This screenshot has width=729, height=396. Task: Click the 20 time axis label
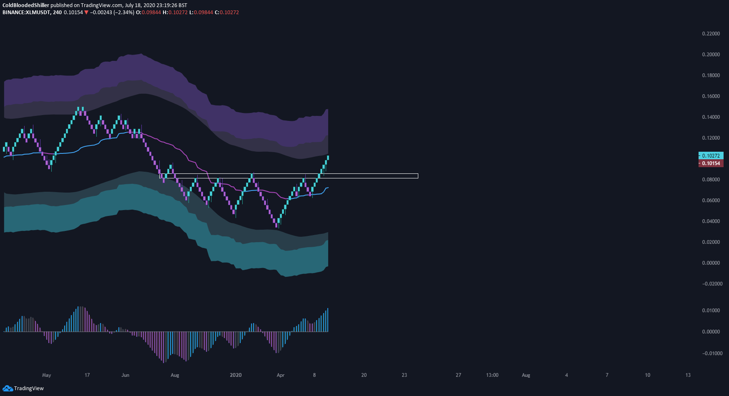(364, 375)
